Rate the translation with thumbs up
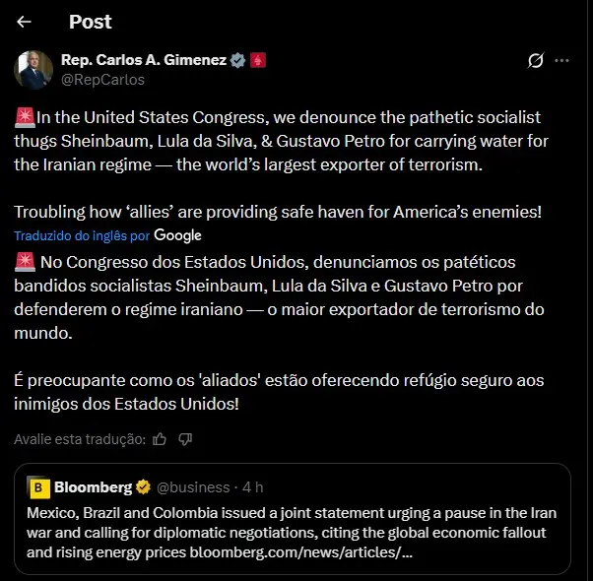The image size is (593, 581). pos(160,439)
